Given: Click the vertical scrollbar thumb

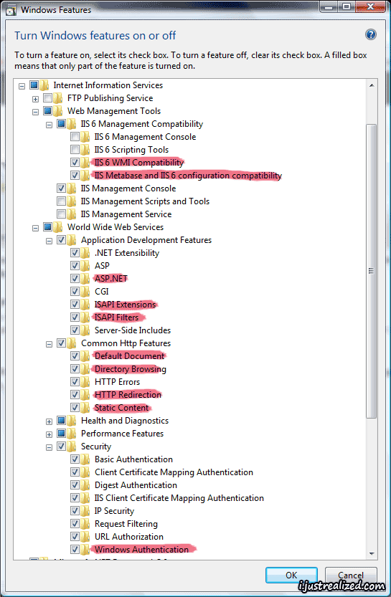Looking at the screenshot, I should click(371, 271).
